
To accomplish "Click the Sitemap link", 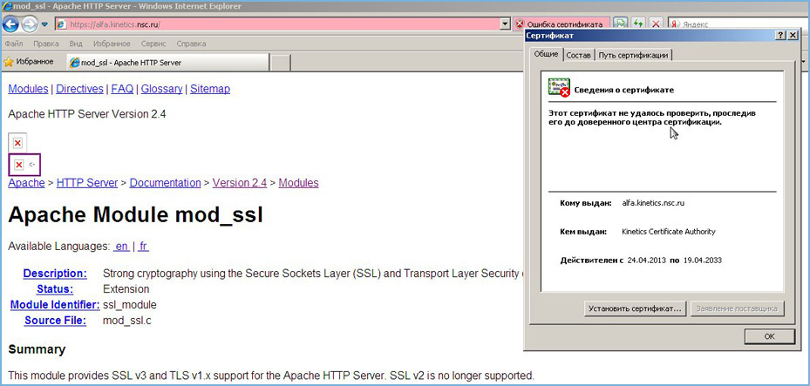I will coord(210,89).
